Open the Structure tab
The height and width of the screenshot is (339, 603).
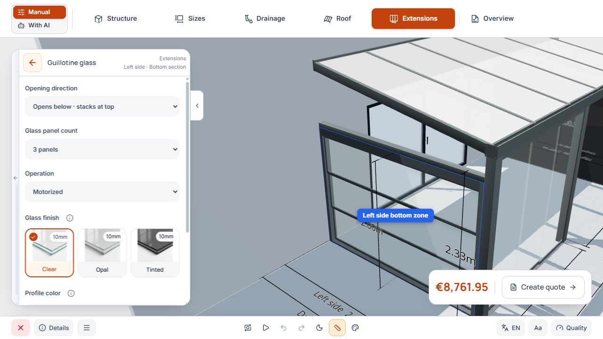[x=115, y=18]
